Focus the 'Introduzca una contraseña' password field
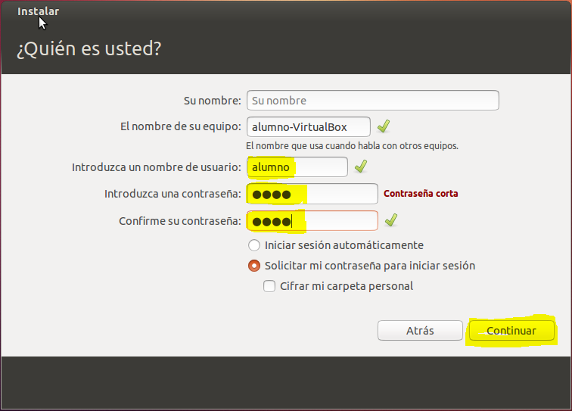Image resolution: width=572 pixels, height=411 pixels. coord(312,194)
